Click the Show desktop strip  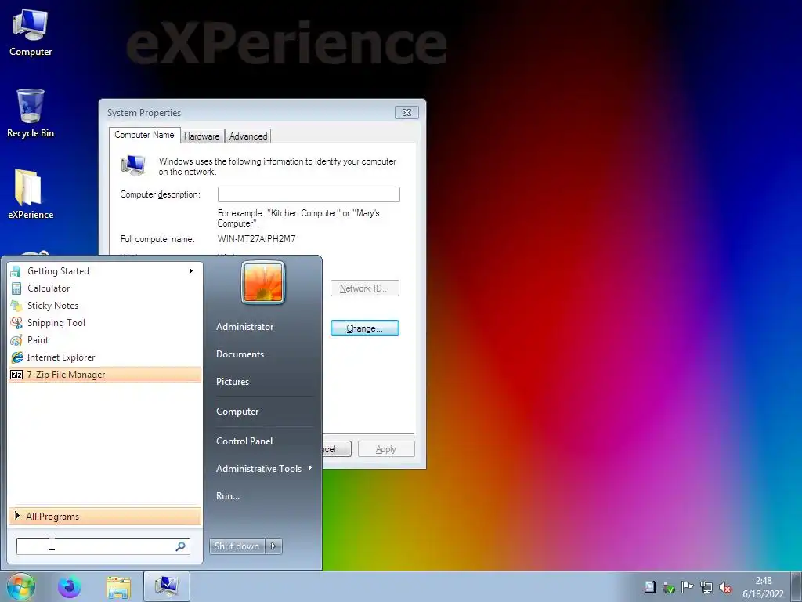796,586
